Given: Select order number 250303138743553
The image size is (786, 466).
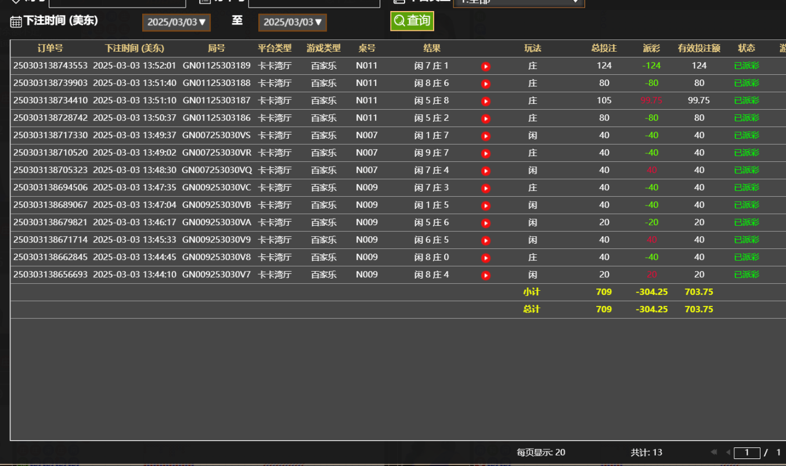Looking at the screenshot, I should coord(51,66).
